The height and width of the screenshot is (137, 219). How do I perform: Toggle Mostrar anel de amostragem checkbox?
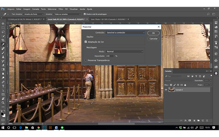coord(85,14)
